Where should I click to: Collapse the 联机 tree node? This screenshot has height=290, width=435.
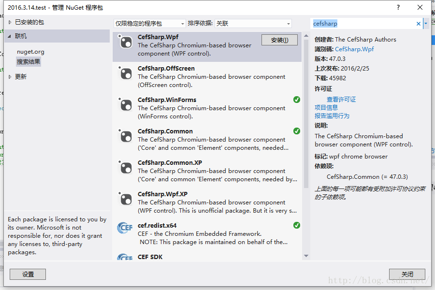(x=10, y=36)
